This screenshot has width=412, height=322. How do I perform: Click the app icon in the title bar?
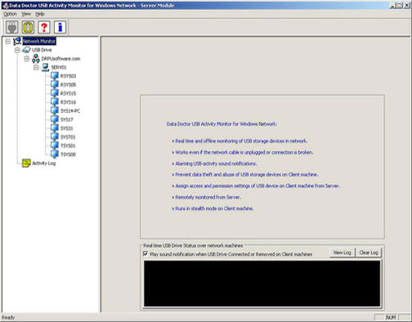[x=5, y=6]
